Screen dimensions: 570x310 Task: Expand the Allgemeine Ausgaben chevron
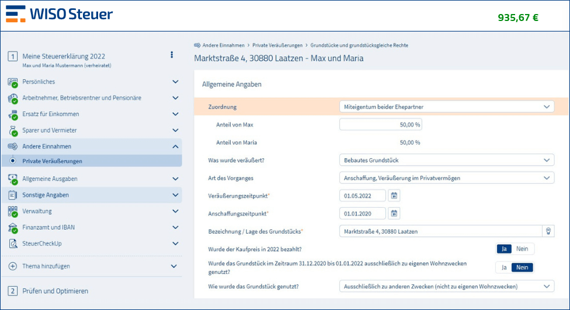pyautogui.click(x=175, y=179)
